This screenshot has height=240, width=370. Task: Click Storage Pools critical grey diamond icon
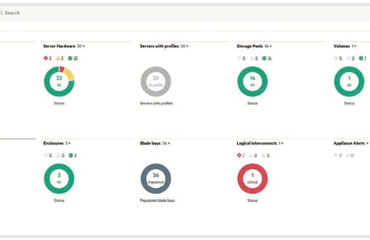[x=239, y=58]
